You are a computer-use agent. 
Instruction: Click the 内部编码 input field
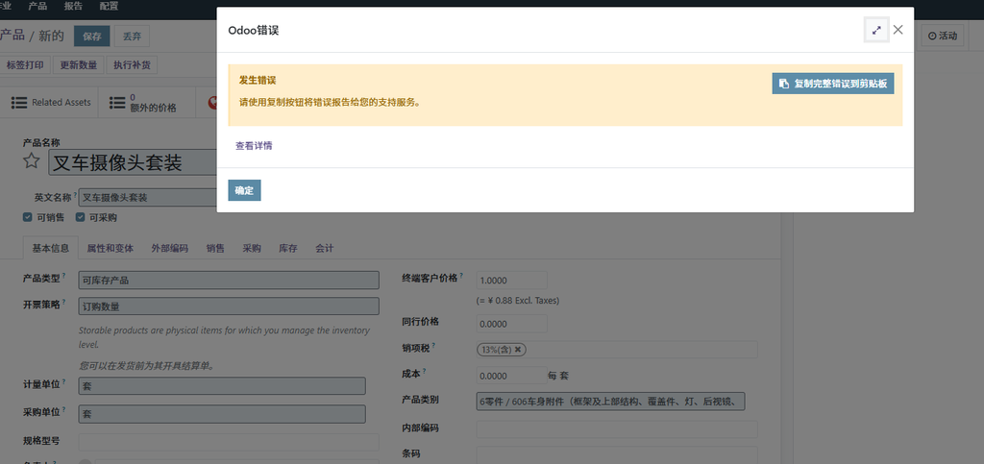pos(617,428)
